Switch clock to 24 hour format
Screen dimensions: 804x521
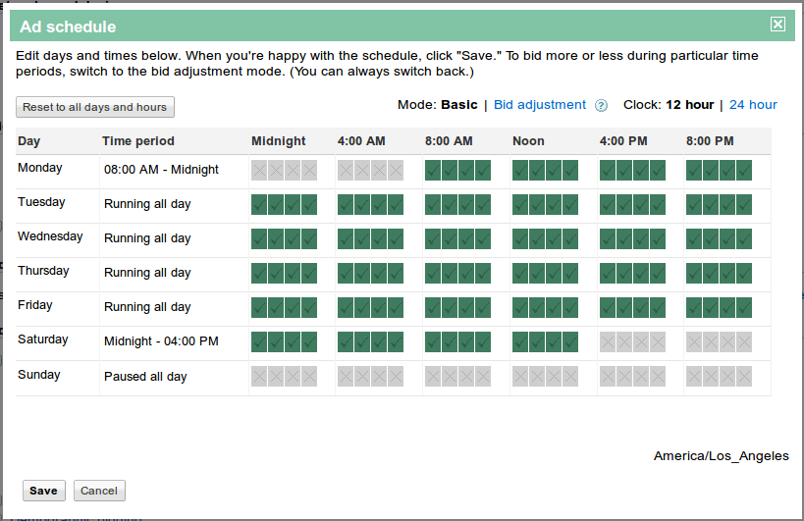tap(753, 105)
